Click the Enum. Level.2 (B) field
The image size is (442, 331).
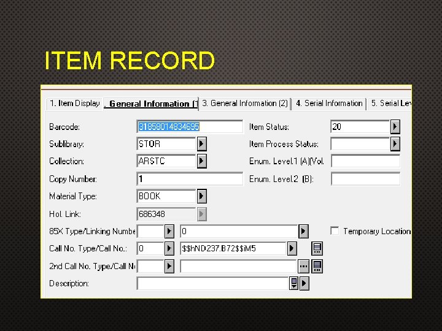click(x=366, y=179)
